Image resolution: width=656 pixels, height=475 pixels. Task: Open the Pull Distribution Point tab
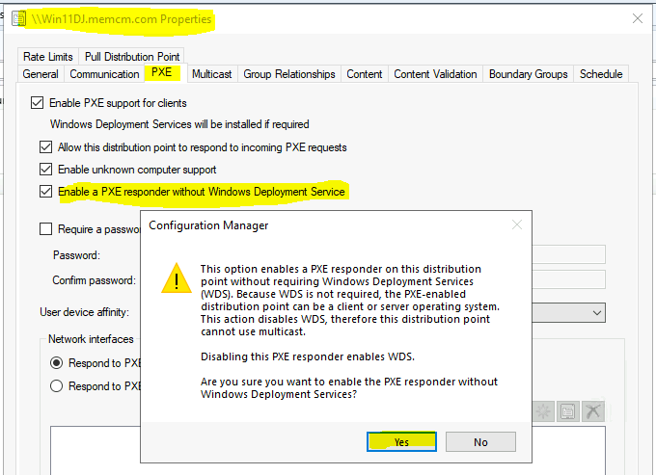132,57
